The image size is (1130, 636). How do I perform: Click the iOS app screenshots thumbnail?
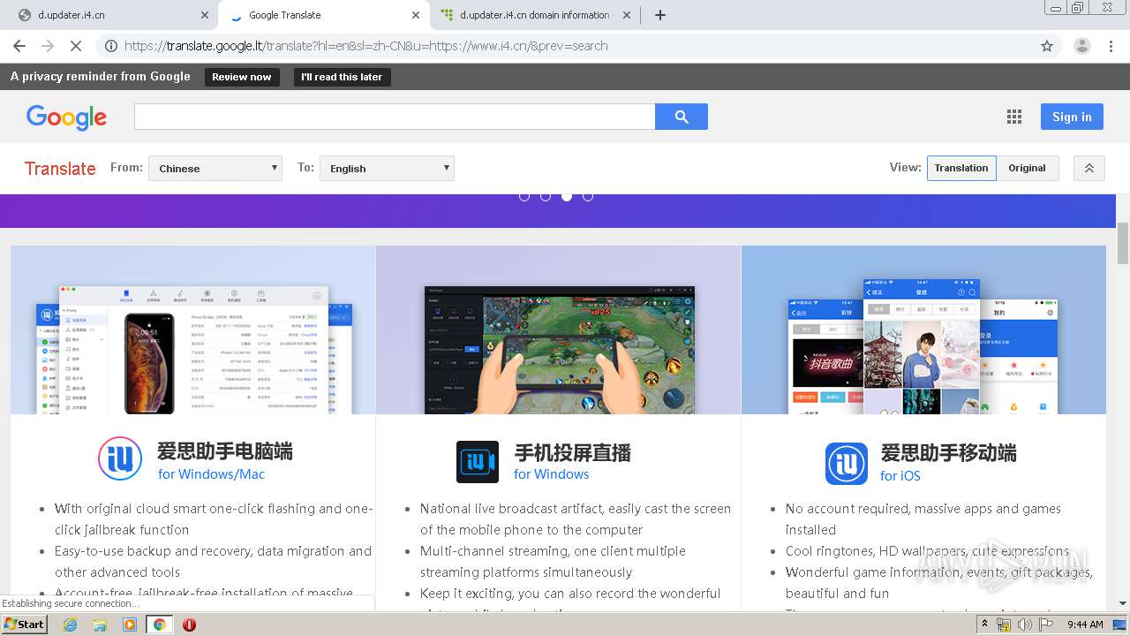point(923,329)
